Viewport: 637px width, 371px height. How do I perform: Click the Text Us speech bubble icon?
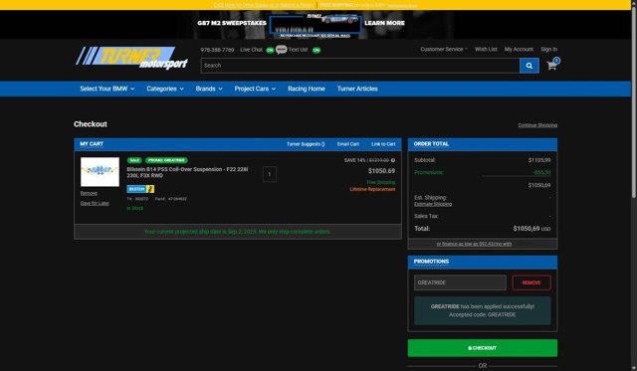(x=281, y=50)
